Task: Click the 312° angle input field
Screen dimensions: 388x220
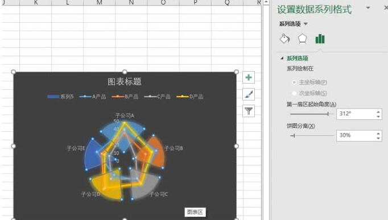Action: [356, 114]
